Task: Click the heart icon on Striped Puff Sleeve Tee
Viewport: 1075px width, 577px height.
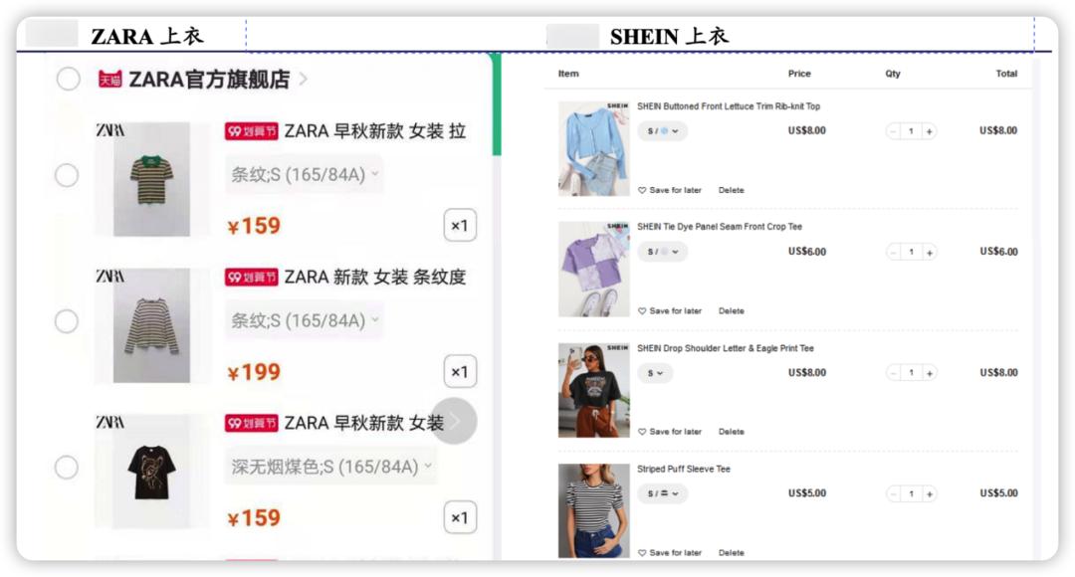Action: tap(642, 552)
